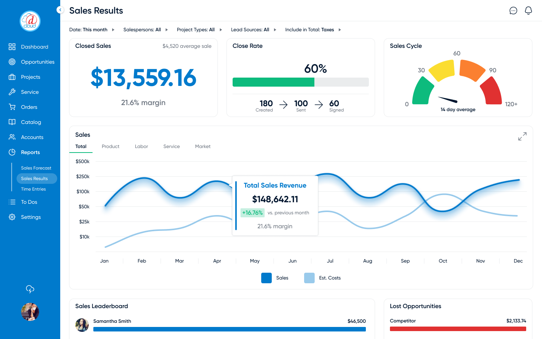The image size is (542, 339).
Task: Click the Catalog book icon
Action: click(x=12, y=122)
